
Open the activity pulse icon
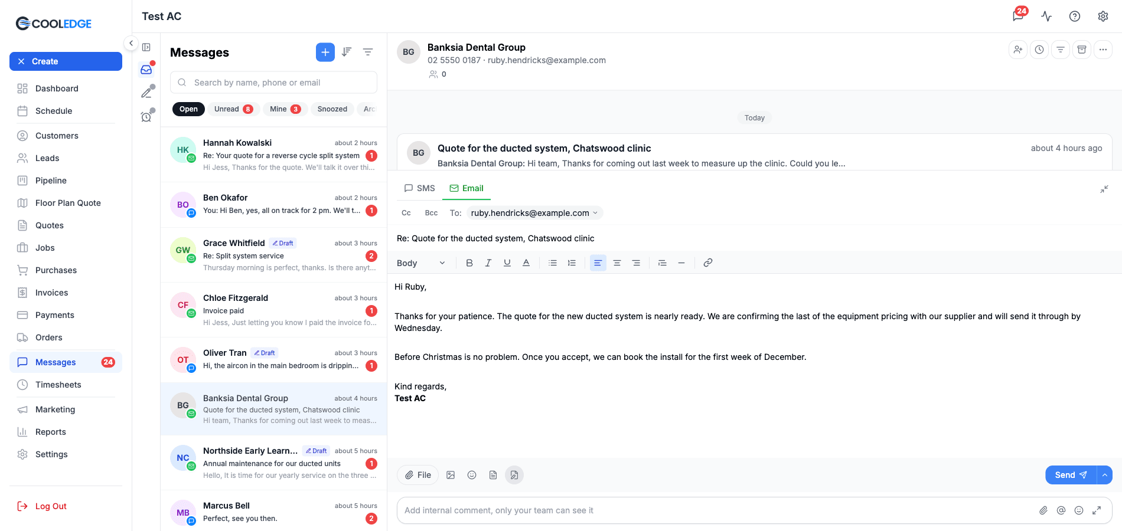(1046, 17)
